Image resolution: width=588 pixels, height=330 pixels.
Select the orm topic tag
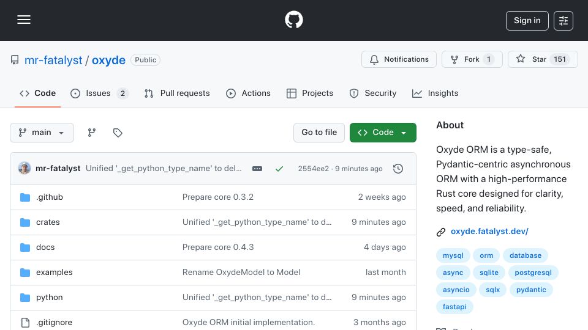486,255
